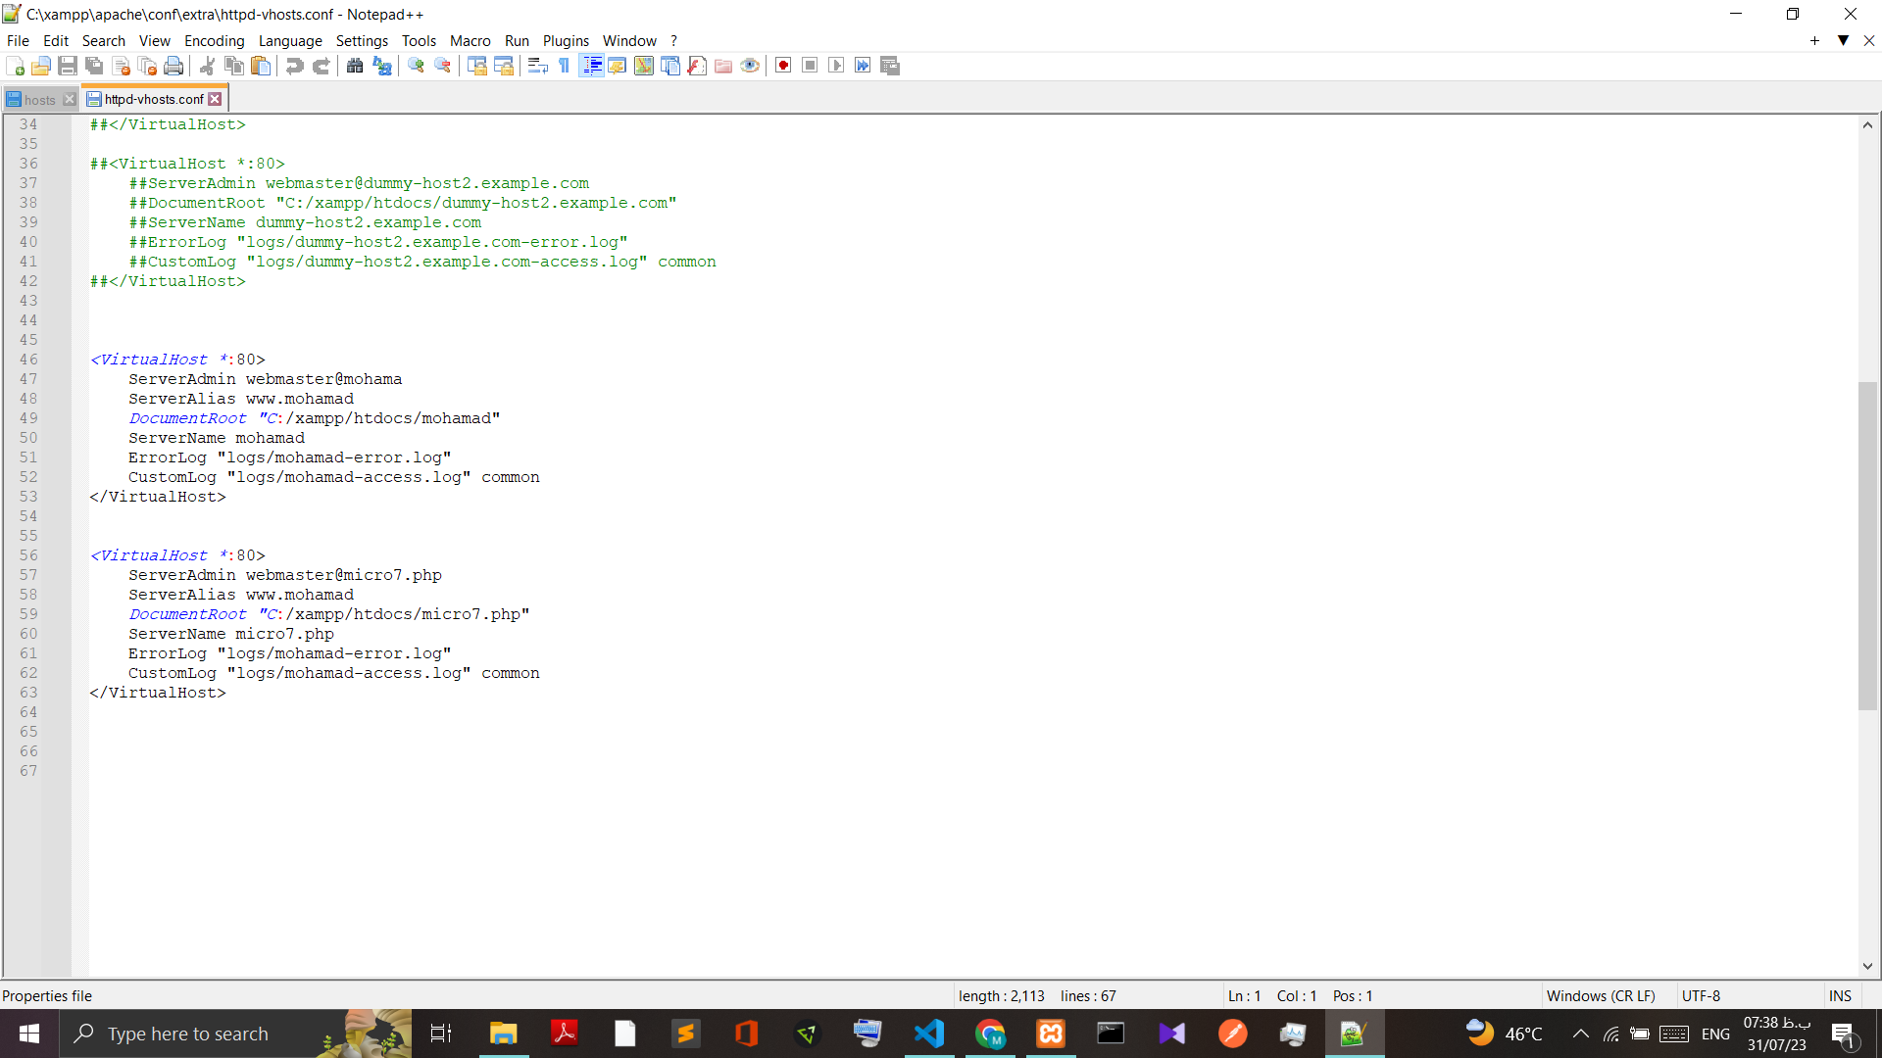
Task: Copy selection with the Copy icon
Action: [233, 66]
